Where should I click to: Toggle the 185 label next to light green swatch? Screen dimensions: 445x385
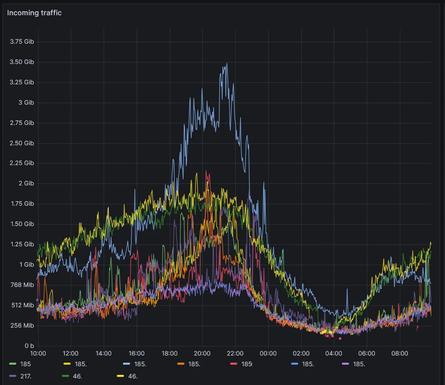tap(25, 364)
